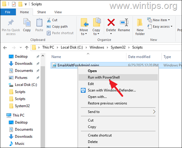Choose Run with PowerShell
This screenshot has height=148, width=182.
coord(118,77)
